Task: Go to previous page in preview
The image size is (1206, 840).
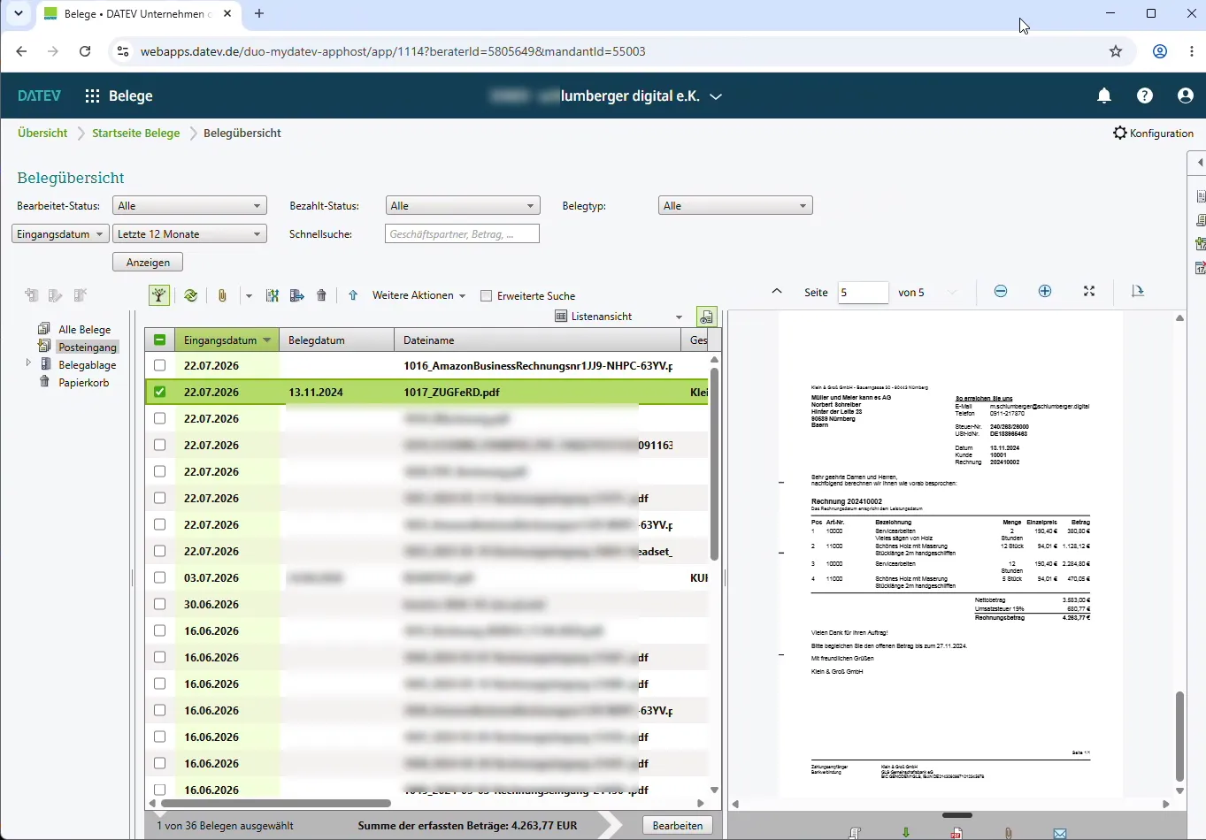Action: 777,291
